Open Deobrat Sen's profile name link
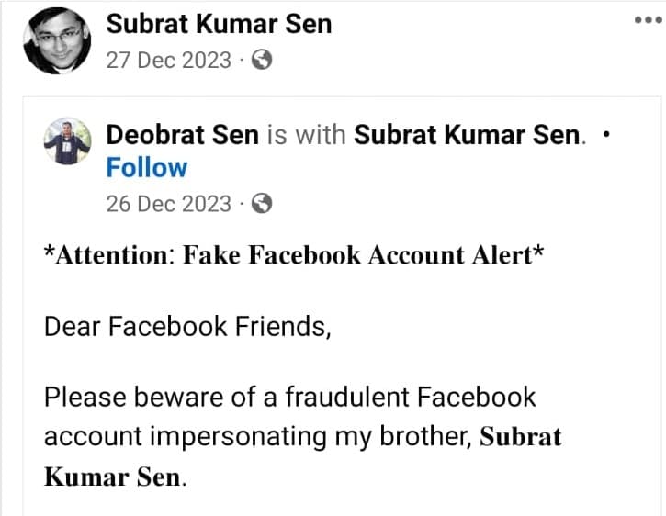666x516 pixels. point(183,135)
